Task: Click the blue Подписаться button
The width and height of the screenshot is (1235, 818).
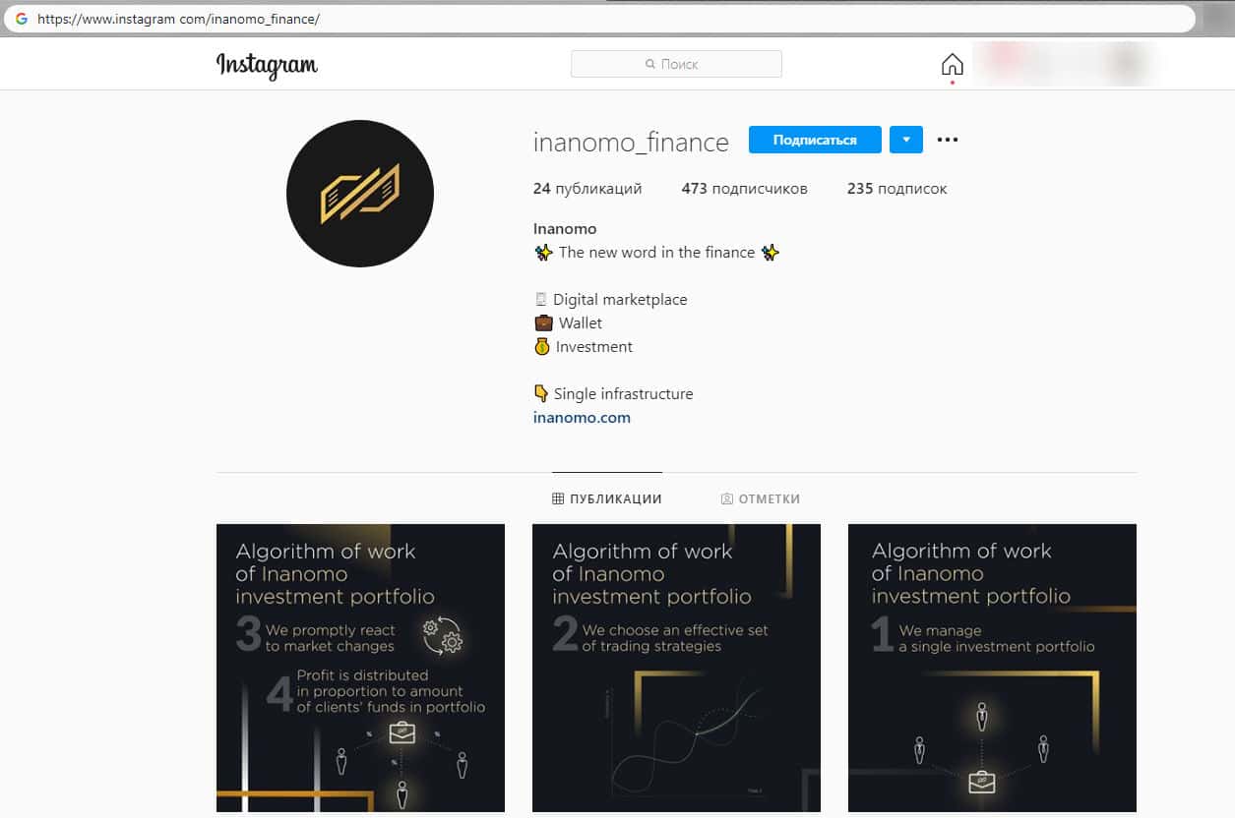Action: (x=815, y=140)
